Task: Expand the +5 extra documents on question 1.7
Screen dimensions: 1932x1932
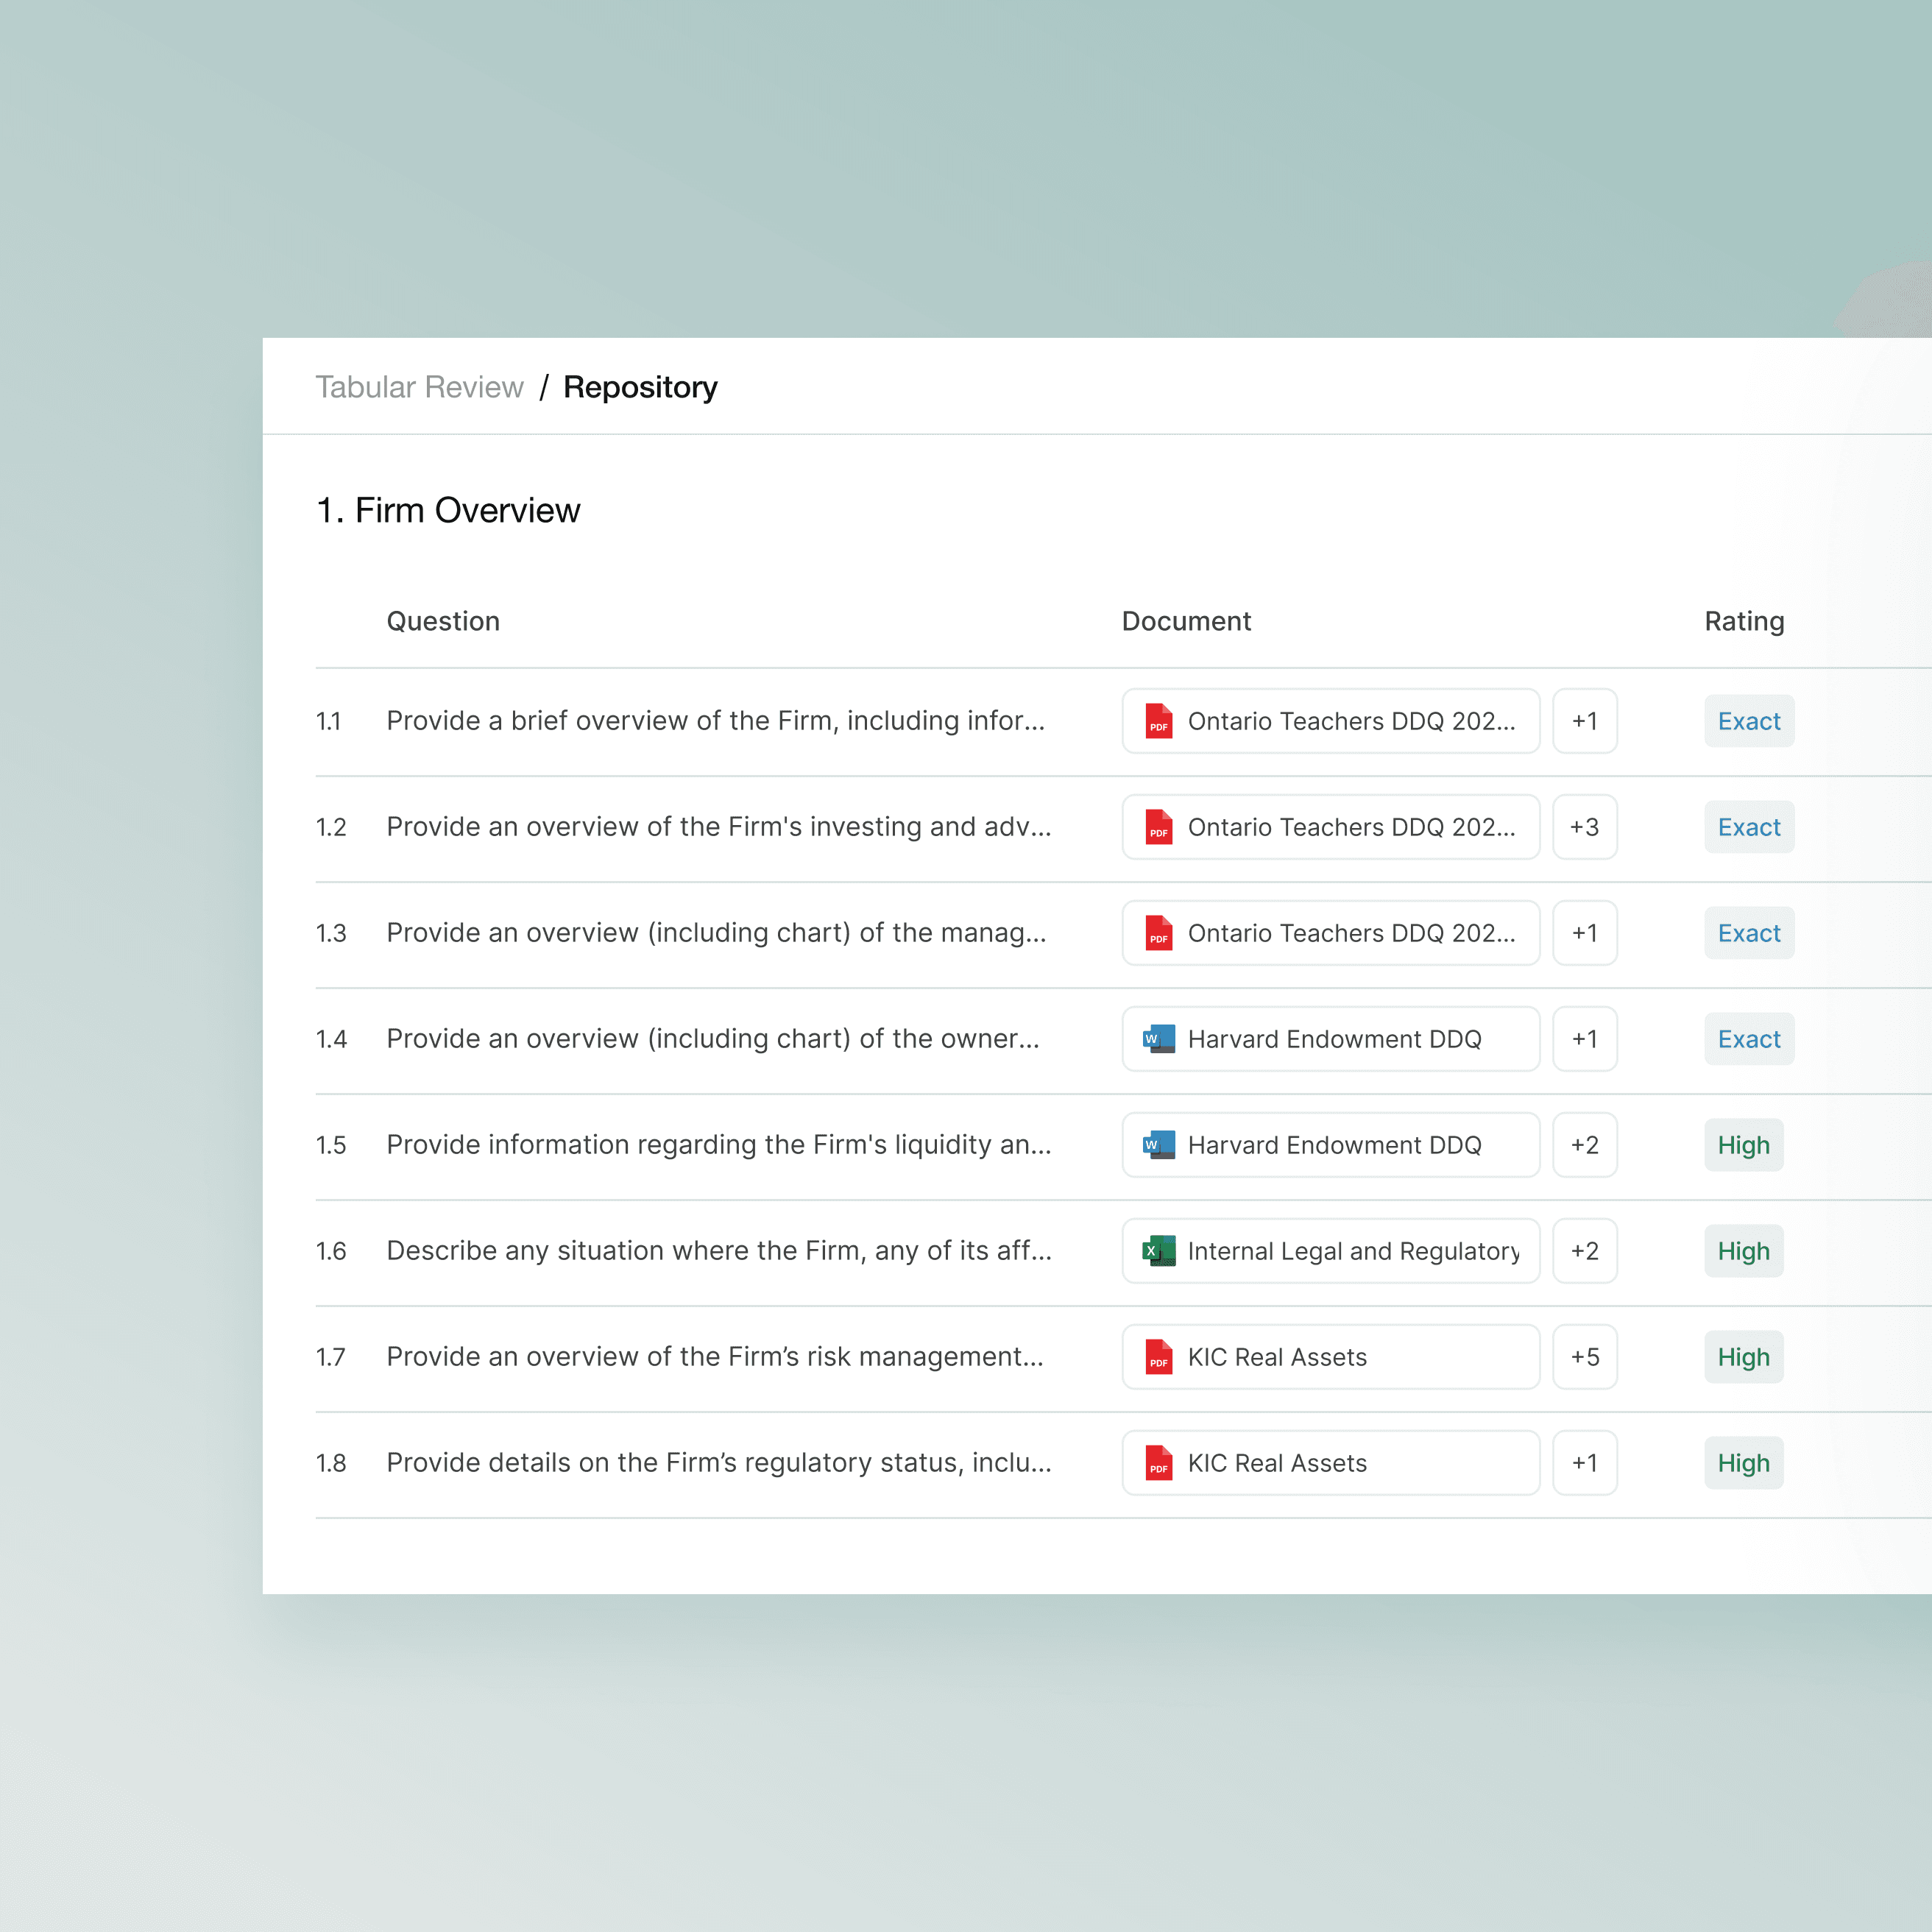Action: point(1585,1357)
